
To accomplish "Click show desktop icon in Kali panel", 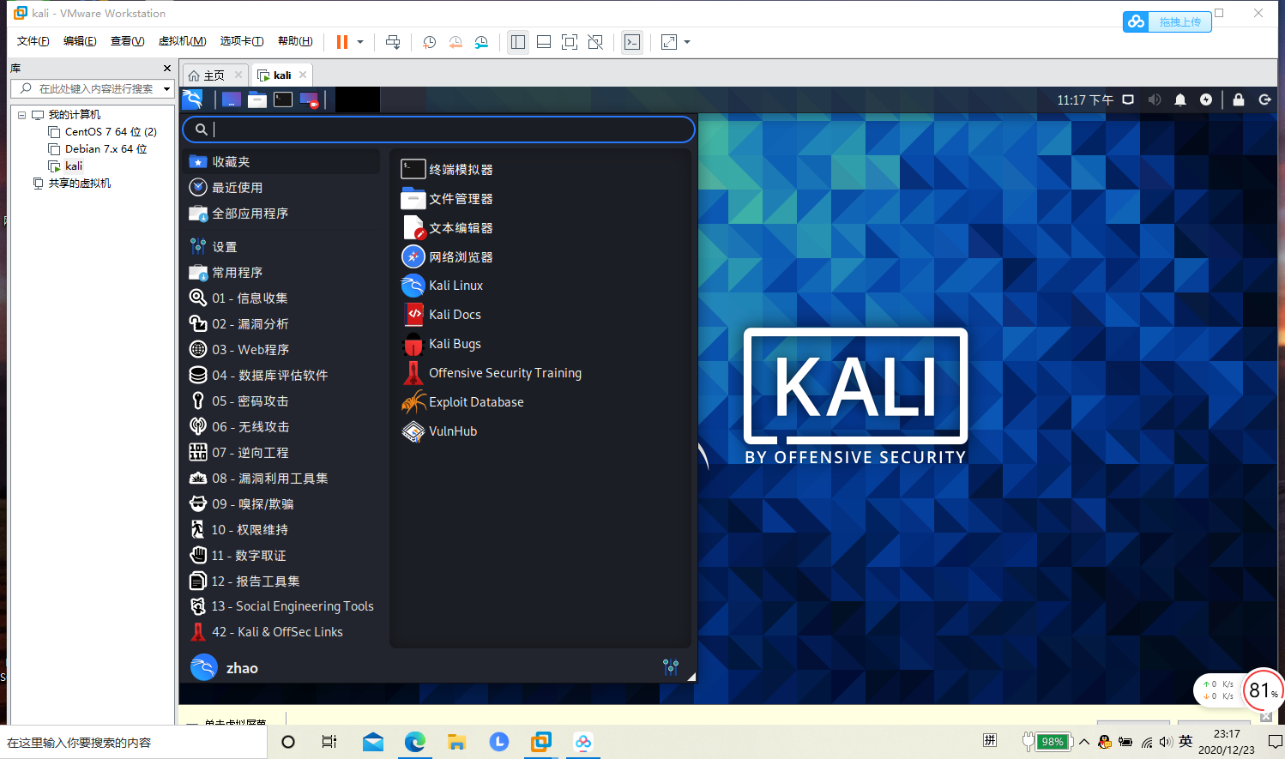I will pos(231,99).
